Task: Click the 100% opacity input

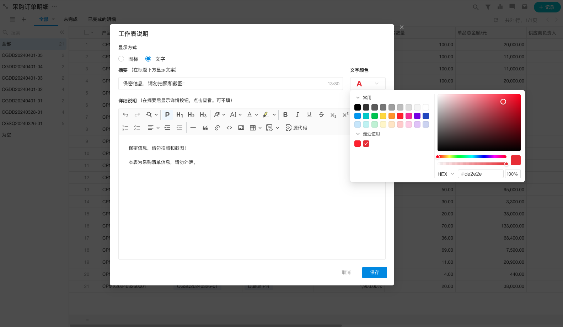Action: [513, 174]
